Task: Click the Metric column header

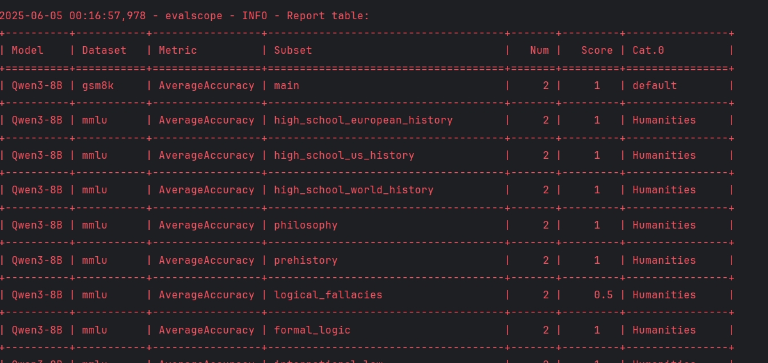Action: coord(178,50)
